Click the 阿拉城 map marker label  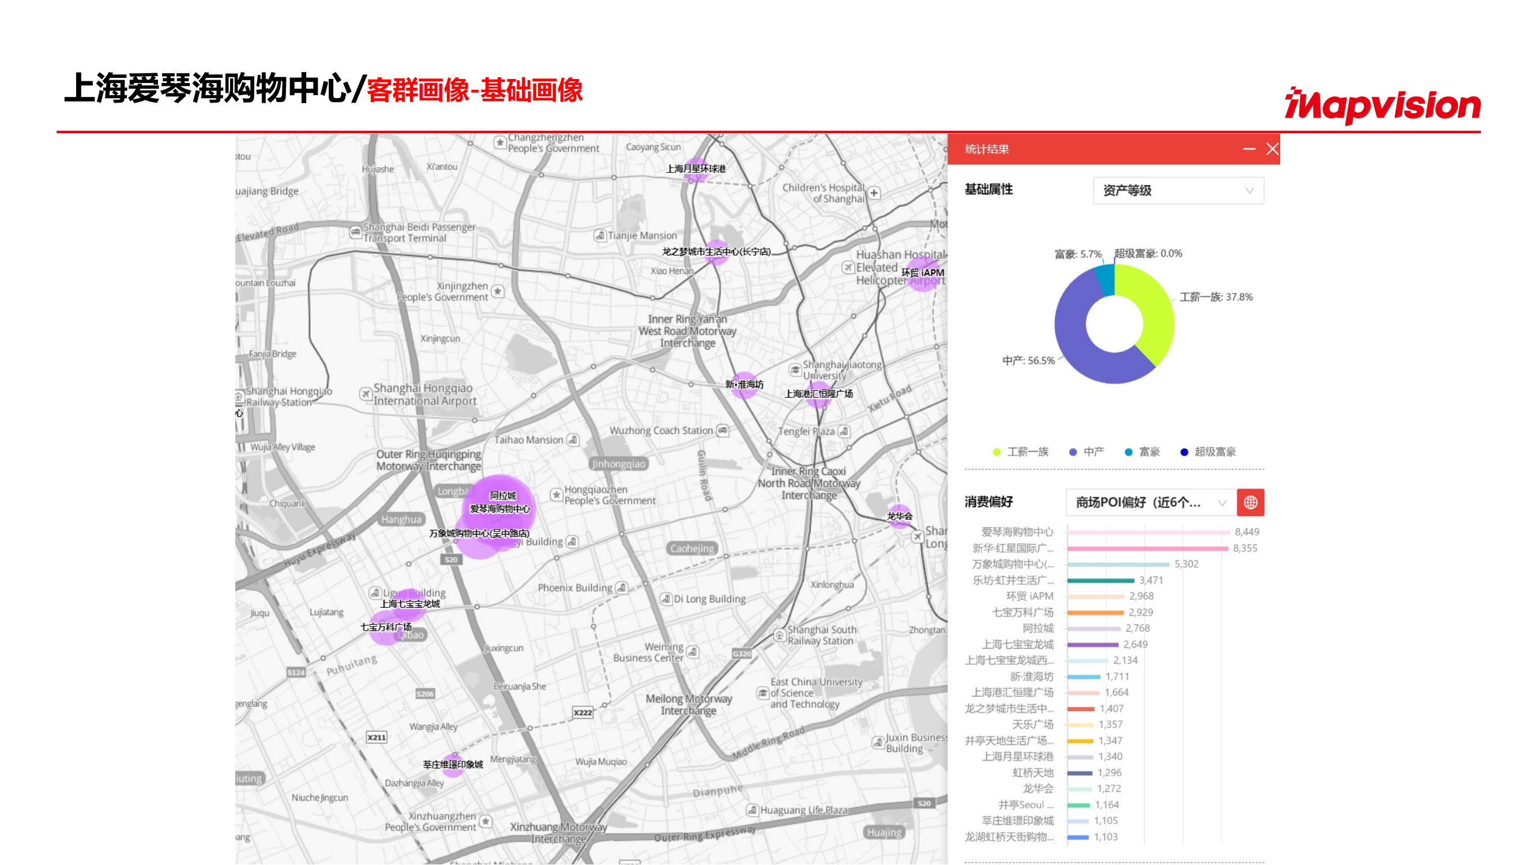click(x=503, y=495)
